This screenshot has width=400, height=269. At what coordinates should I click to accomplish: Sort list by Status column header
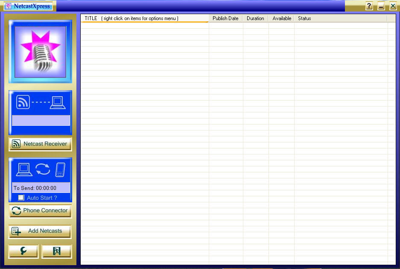[341, 18]
